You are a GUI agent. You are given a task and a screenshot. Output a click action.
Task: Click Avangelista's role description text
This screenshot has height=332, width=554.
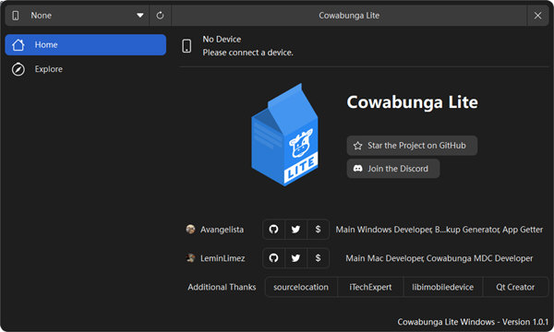[x=440, y=230]
